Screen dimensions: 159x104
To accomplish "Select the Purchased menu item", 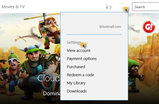I will tap(76, 67).
